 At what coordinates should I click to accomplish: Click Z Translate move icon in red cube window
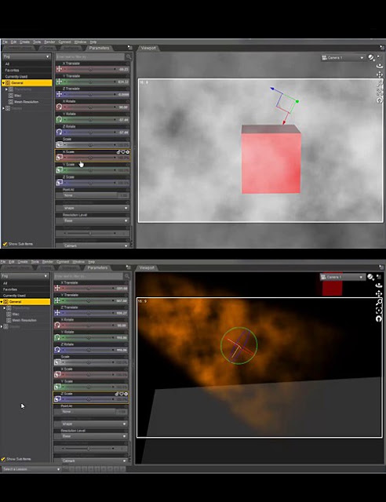tap(60, 94)
